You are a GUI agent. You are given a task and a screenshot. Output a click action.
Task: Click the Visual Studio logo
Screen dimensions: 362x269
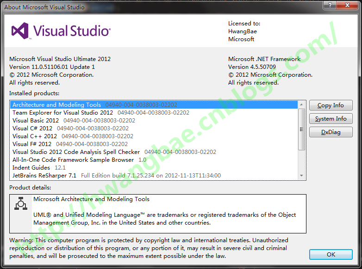pos(61,31)
